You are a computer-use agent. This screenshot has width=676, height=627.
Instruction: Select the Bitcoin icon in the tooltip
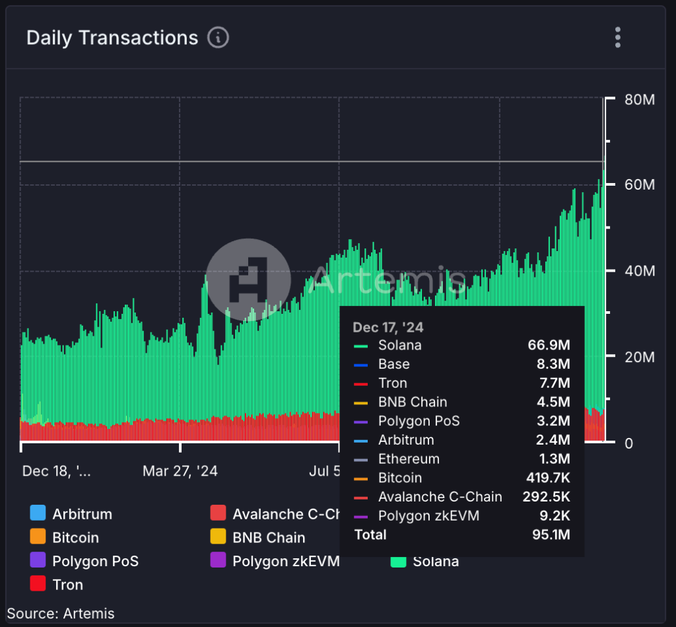[x=360, y=478]
